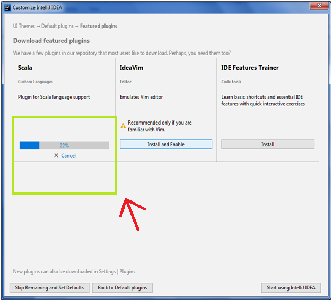The height and width of the screenshot is (300, 333).
Task: Click 'Emulates Vim editor' description
Action: pos(141,97)
